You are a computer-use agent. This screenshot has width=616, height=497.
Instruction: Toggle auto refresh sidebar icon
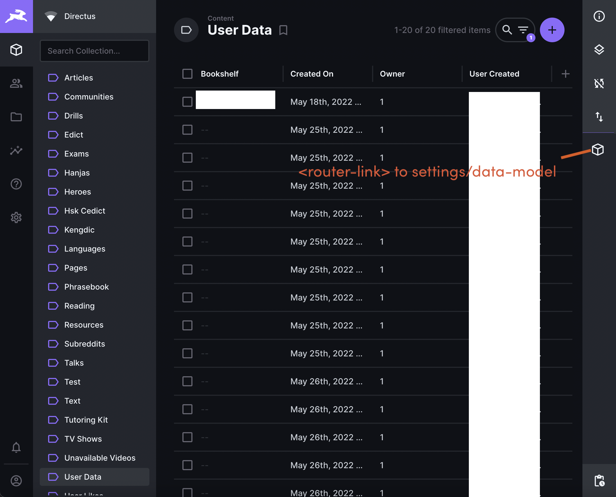tap(599, 83)
